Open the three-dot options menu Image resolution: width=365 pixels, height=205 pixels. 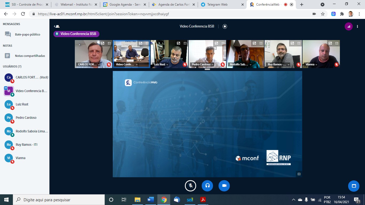click(358, 26)
